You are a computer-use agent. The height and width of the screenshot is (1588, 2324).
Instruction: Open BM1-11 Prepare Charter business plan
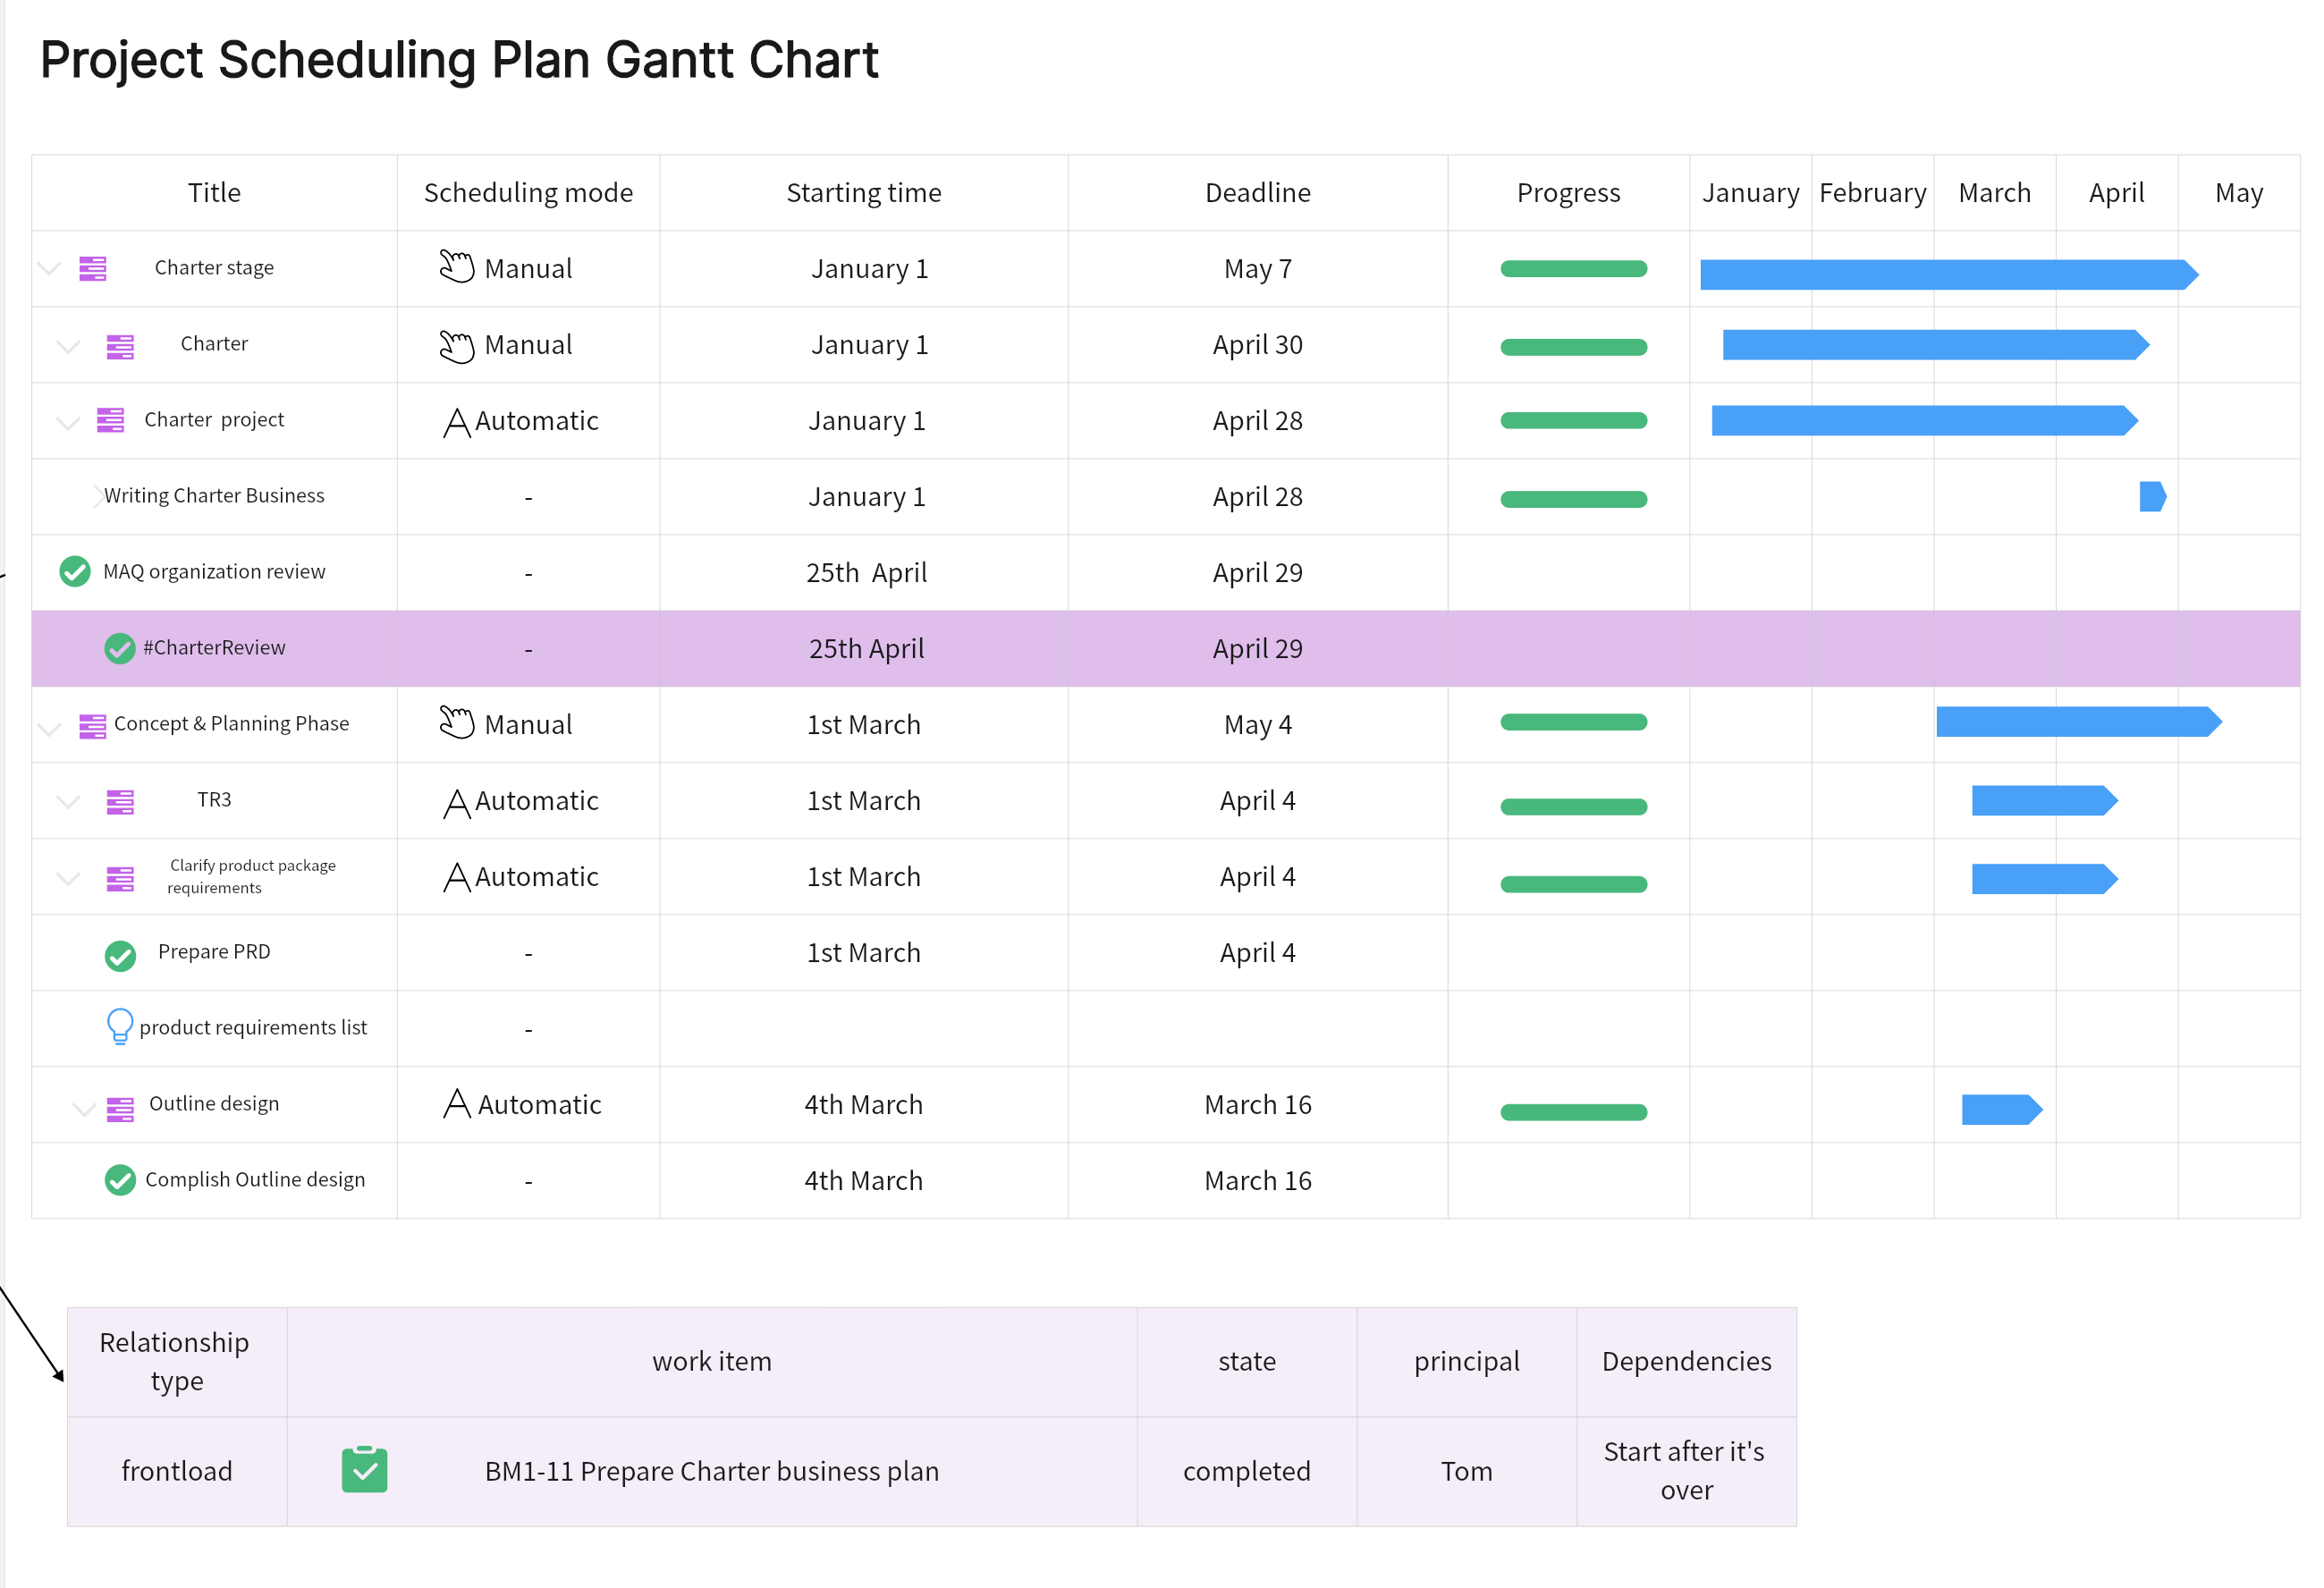coord(711,1470)
